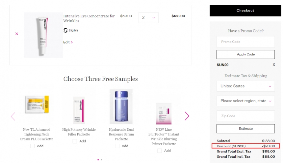Go to first samples carousel page
Screen dimensions: 283x163
(x=98, y=160)
